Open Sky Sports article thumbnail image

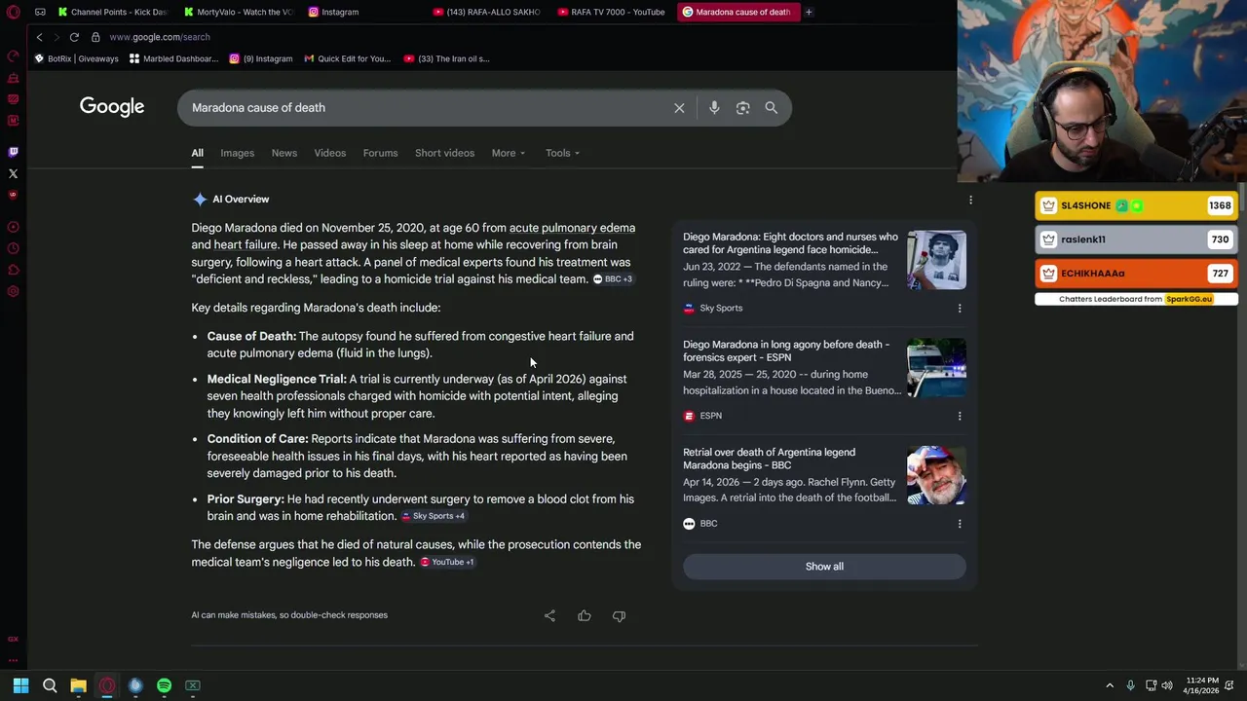point(936,260)
